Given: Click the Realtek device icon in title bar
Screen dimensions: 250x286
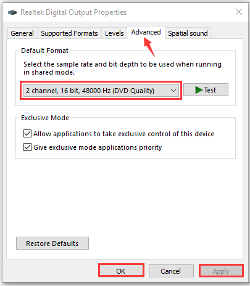Looking at the screenshot, I should pos(12,12).
